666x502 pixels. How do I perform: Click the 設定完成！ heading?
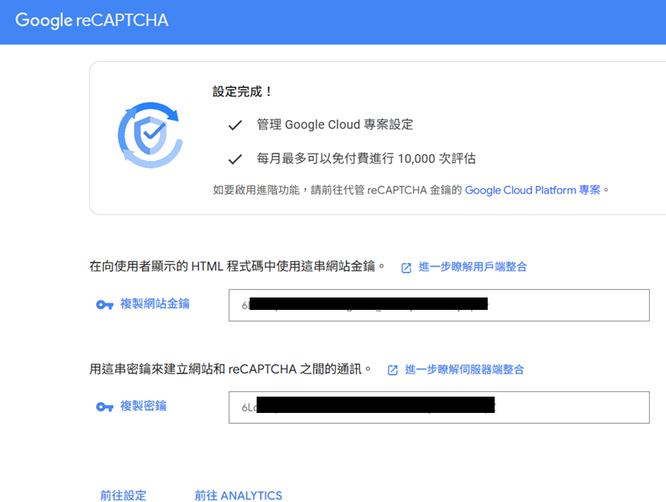point(243,91)
